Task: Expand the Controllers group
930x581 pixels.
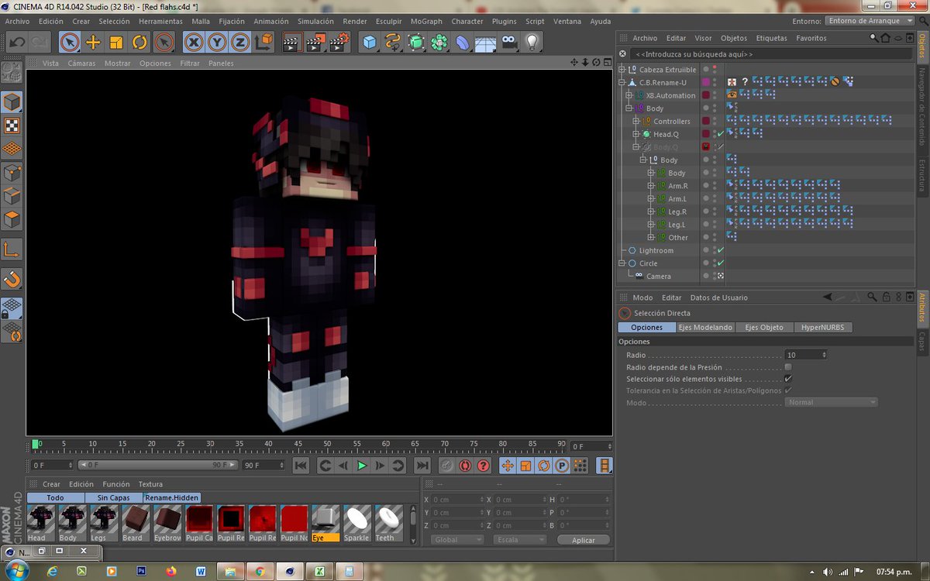Action: 635,121
